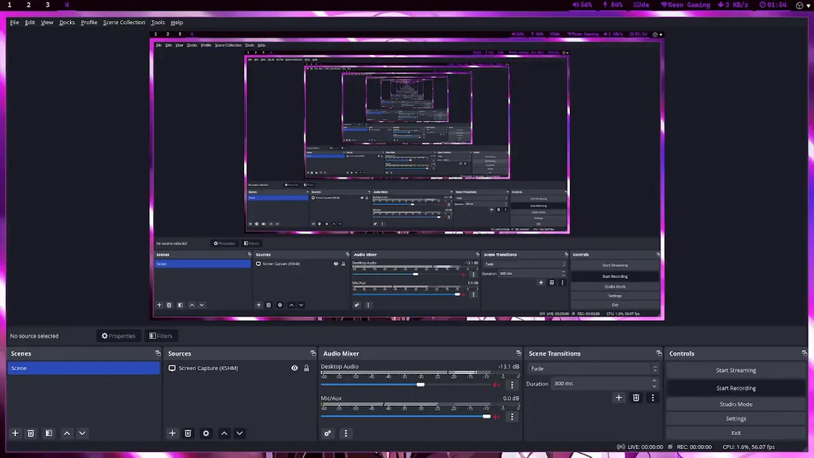Move source down with arrow icon
Screen dimensions: 814x458
click(x=240, y=433)
